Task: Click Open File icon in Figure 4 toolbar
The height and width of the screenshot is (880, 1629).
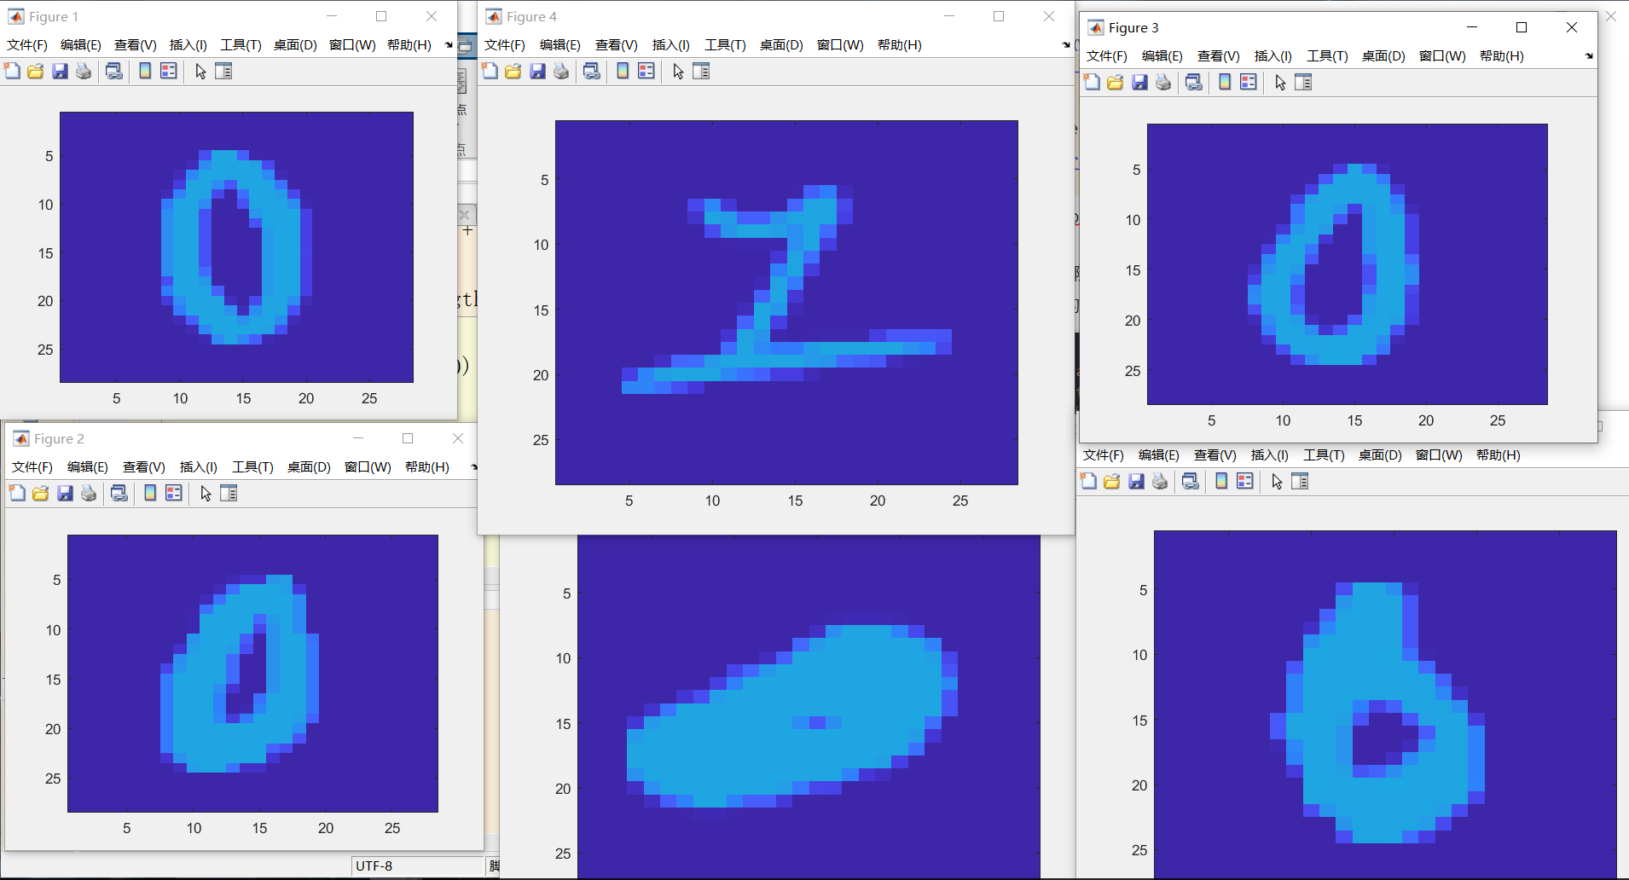Action: tap(513, 71)
